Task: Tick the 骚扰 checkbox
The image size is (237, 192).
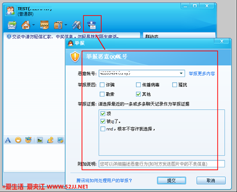Action: [x=175, y=85]
